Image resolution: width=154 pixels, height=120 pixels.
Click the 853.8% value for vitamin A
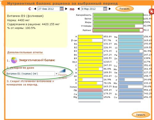(107, 37)
